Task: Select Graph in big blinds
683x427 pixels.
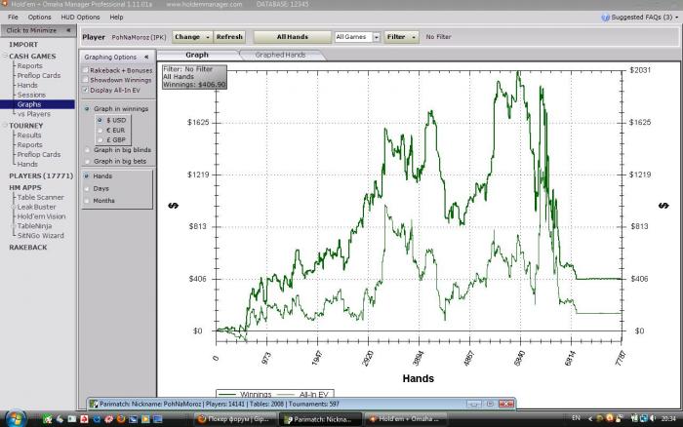Action: pos(87,150)
